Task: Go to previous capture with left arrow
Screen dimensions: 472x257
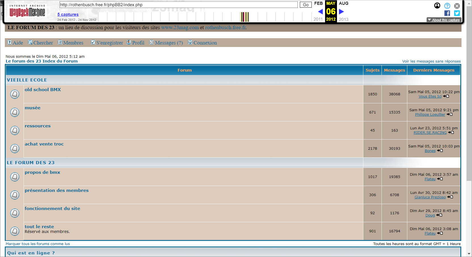Action: click(x=320, y=12)
